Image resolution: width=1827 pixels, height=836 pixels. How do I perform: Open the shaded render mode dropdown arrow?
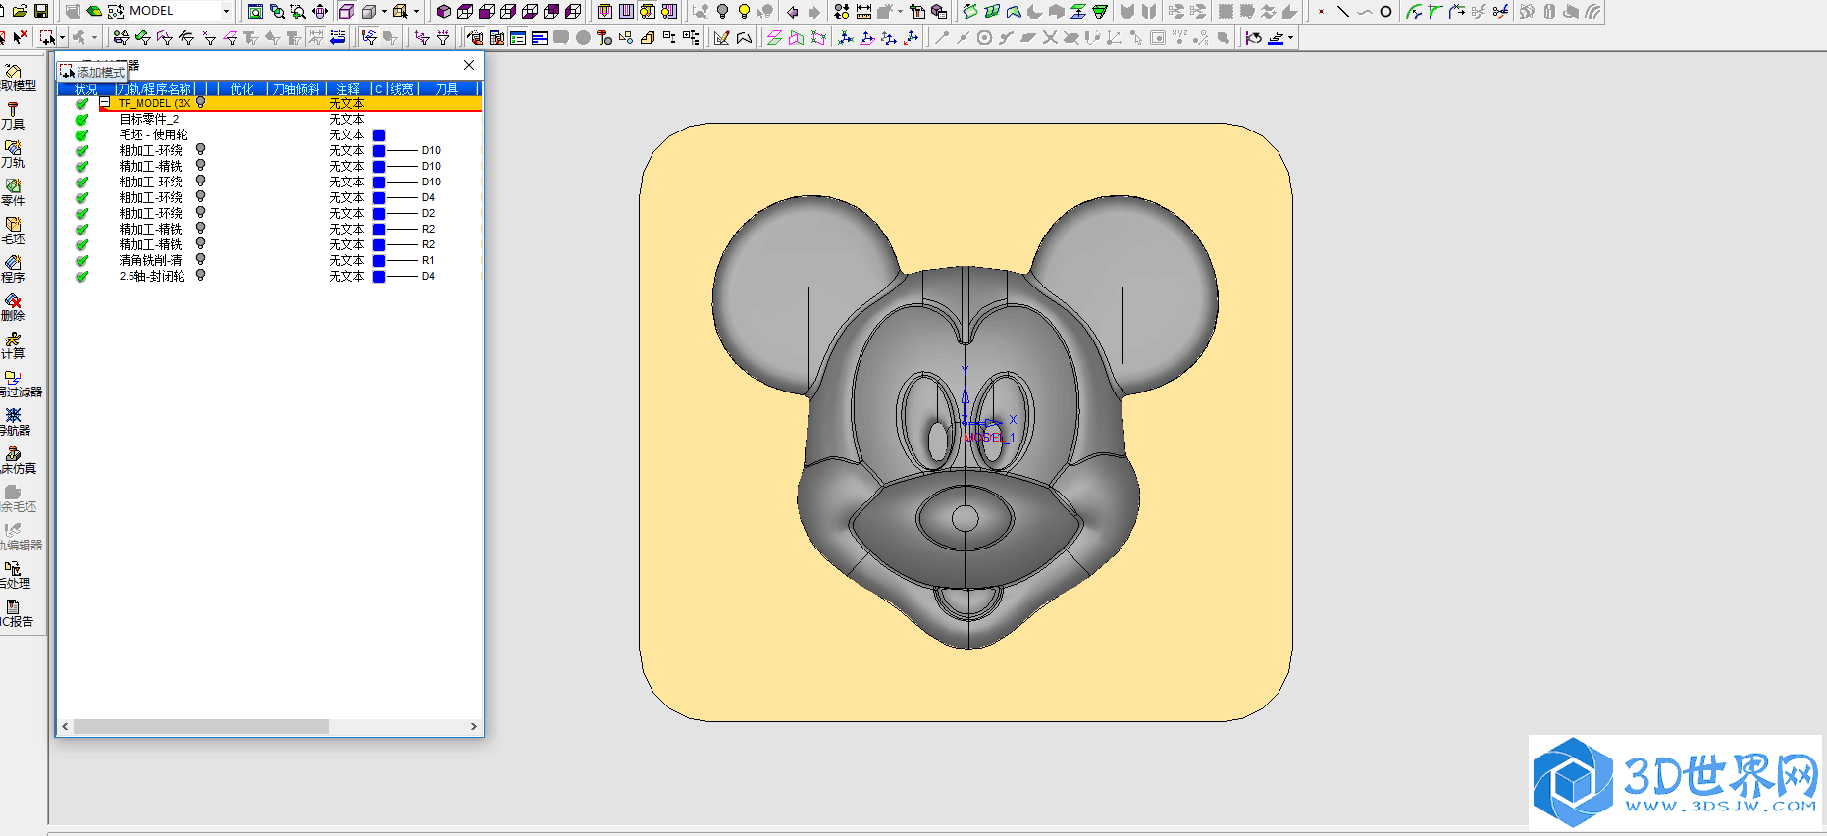pyautogui.click(x=384, y=11)
